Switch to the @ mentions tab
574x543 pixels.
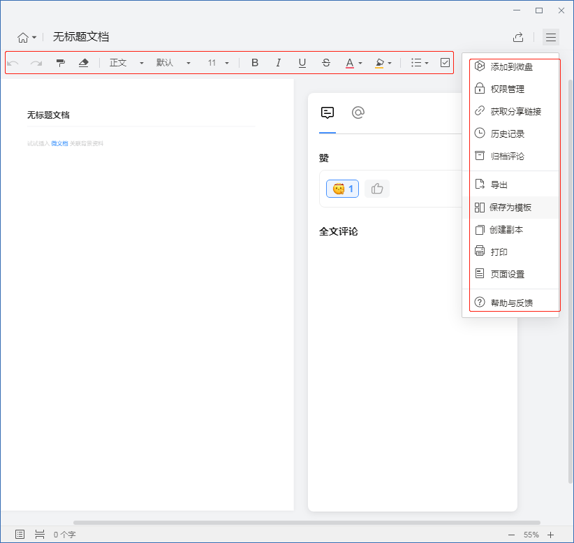click(358, 113)
